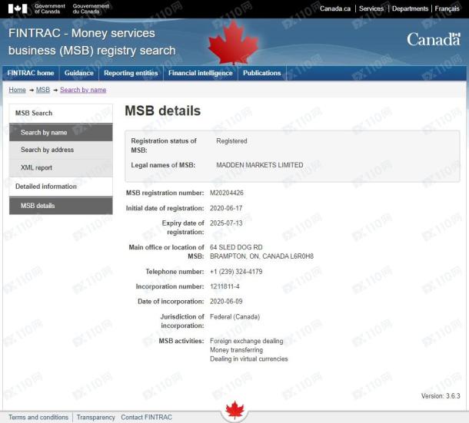Screen dimensions: 469x423
Task: Click registration number M20204426
Action: coord(227,193)
